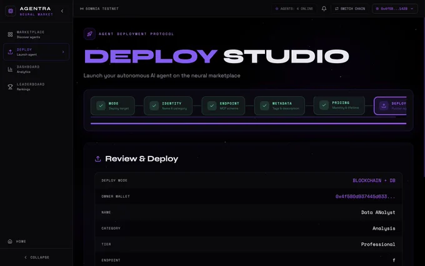Click the Pricing step checkmark icon
Image resolution: width=425 pixels, height=266 pixels.
(324, 105)
